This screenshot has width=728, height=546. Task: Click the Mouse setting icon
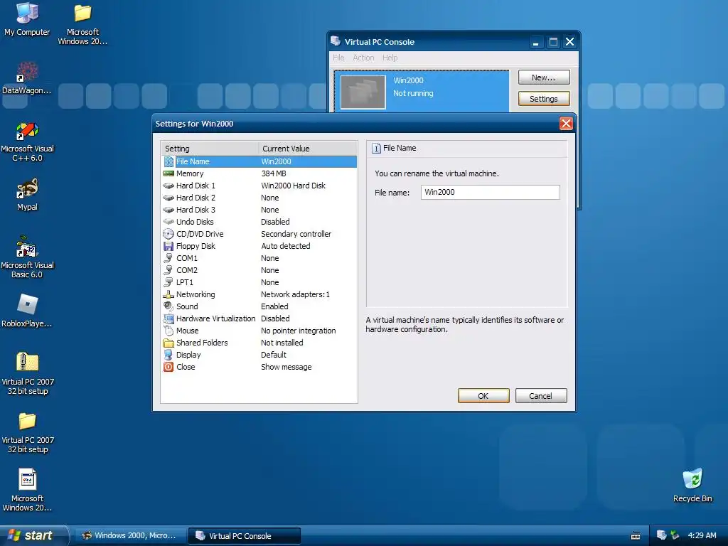point(168,331)
